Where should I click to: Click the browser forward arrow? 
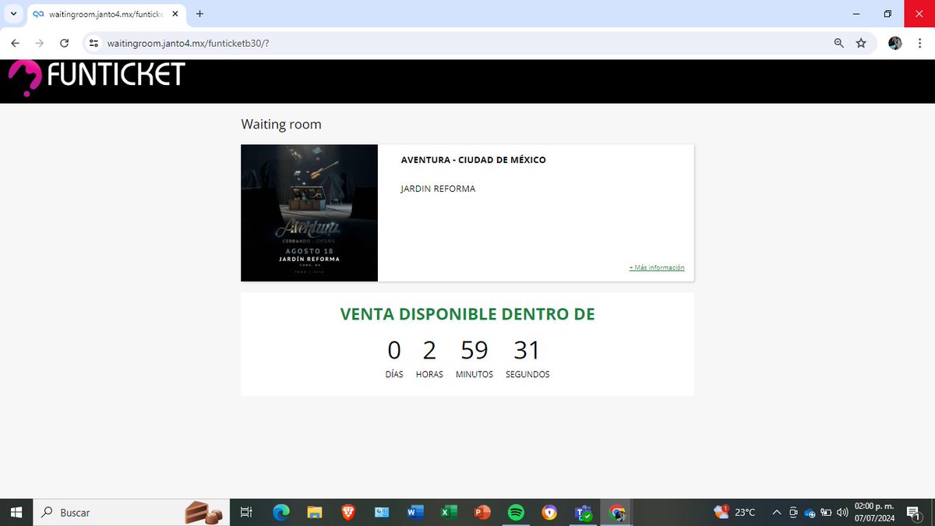point(40,44)
